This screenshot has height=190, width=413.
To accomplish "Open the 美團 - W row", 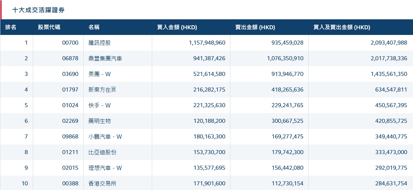I will [x=206, y=74].
